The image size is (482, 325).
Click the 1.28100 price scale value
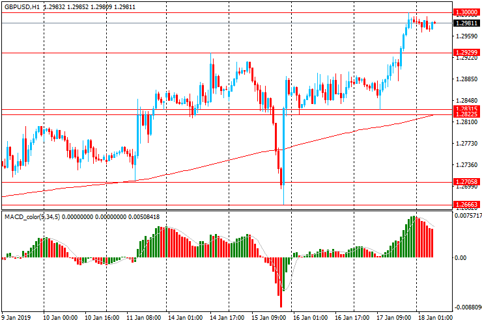(466, 122)
